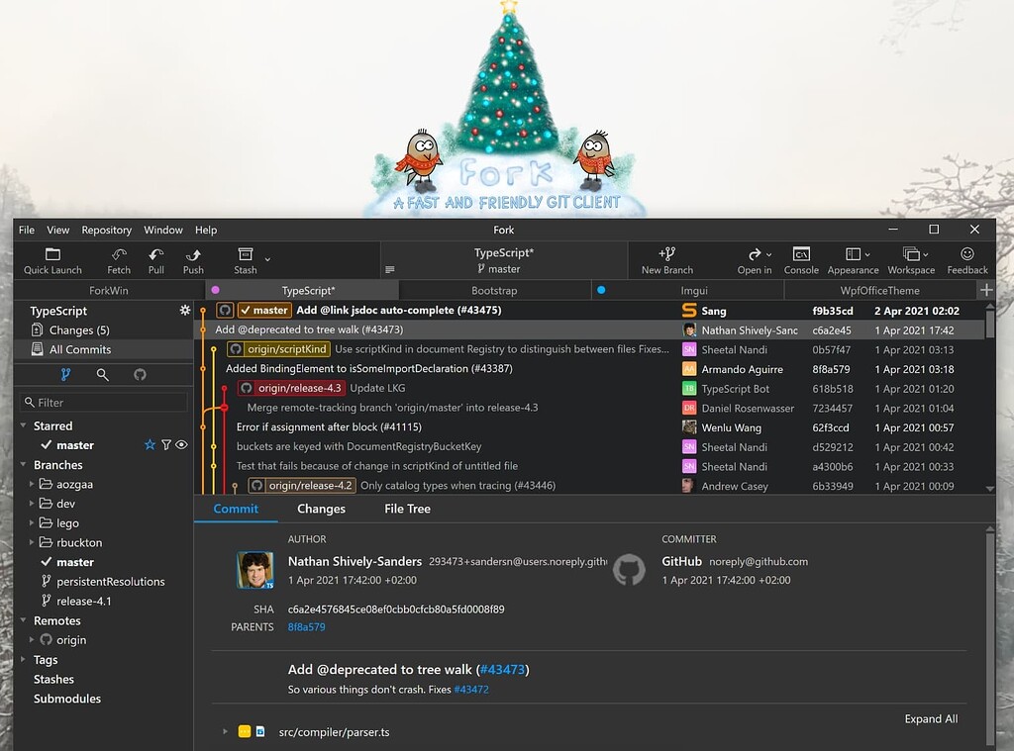The image size is (1014, 751).
Task: Open the View menu
Action: (57, 230)
